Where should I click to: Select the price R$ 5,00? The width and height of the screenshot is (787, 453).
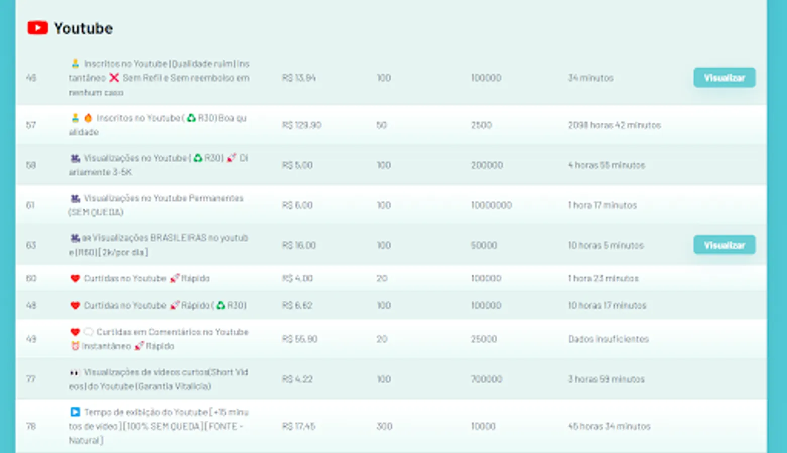coord(297,165)
